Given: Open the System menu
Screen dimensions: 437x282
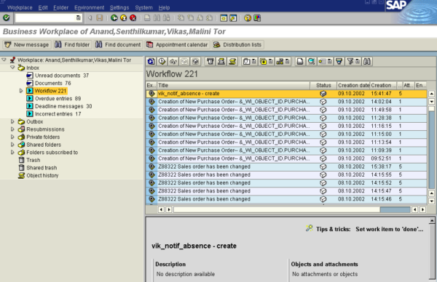Looking at the screenshot, I should [143, 7].
